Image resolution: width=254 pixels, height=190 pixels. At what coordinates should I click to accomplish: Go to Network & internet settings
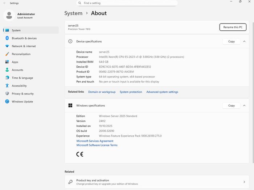[31, 46]
